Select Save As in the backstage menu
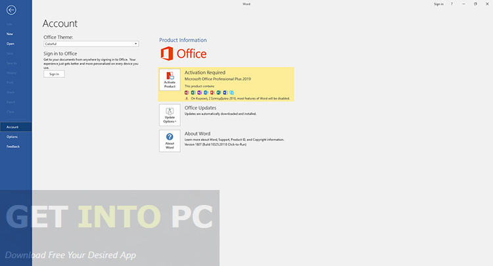 12,63
